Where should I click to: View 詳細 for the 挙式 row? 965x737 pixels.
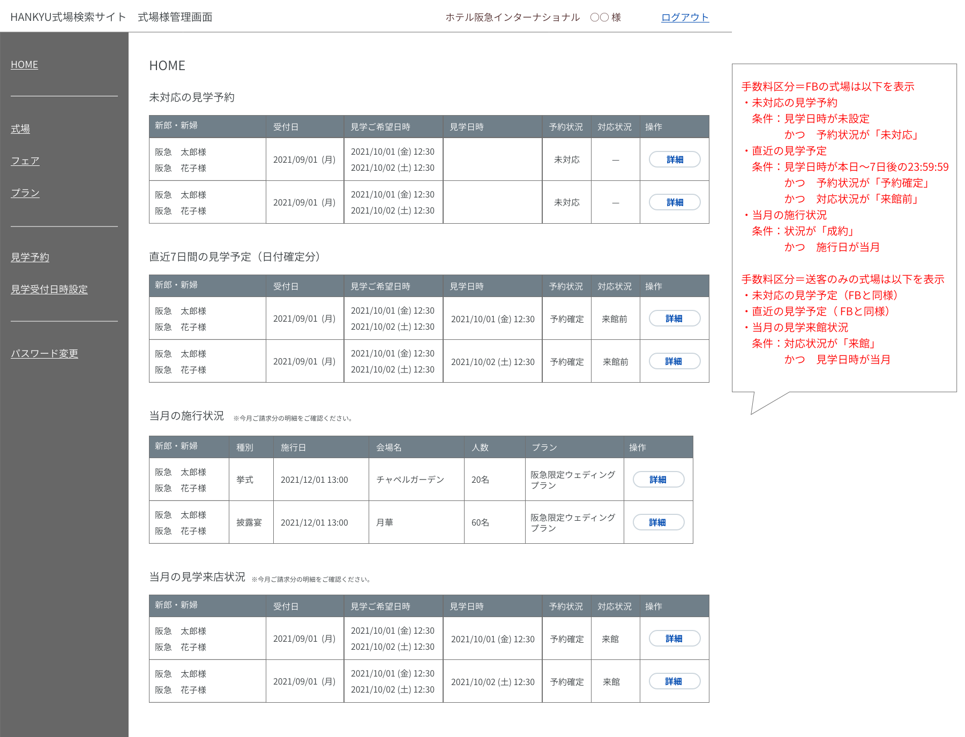[x=658, y=480]
